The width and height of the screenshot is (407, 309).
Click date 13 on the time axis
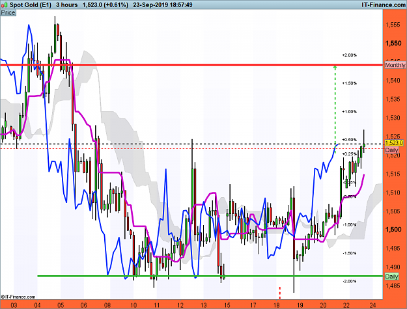203,305
